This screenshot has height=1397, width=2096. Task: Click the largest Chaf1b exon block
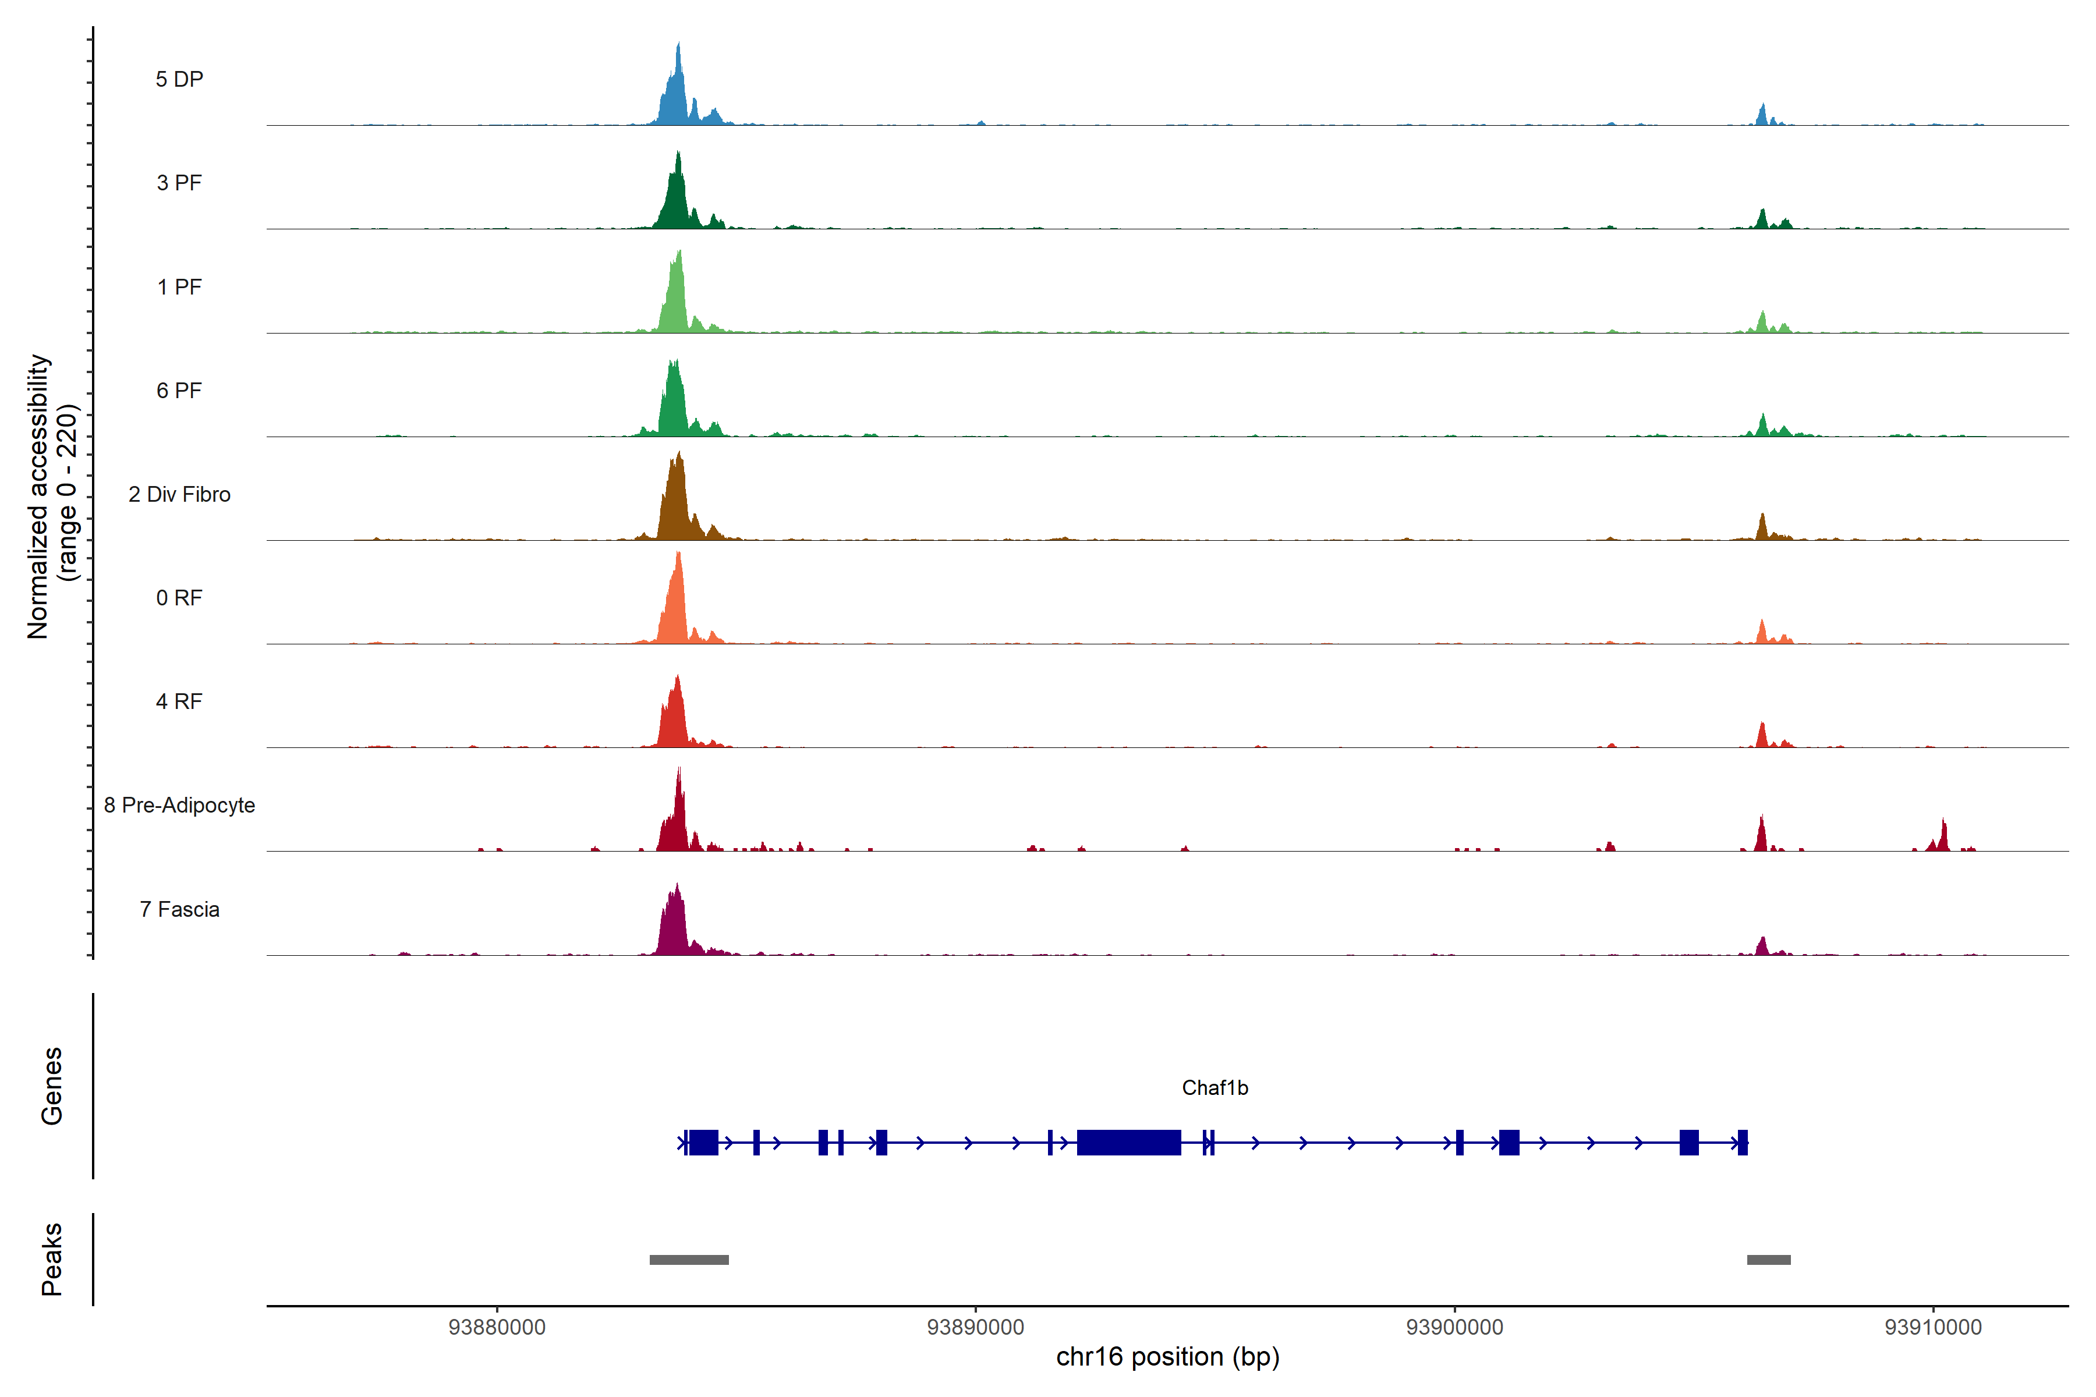pos(1128,1142)
